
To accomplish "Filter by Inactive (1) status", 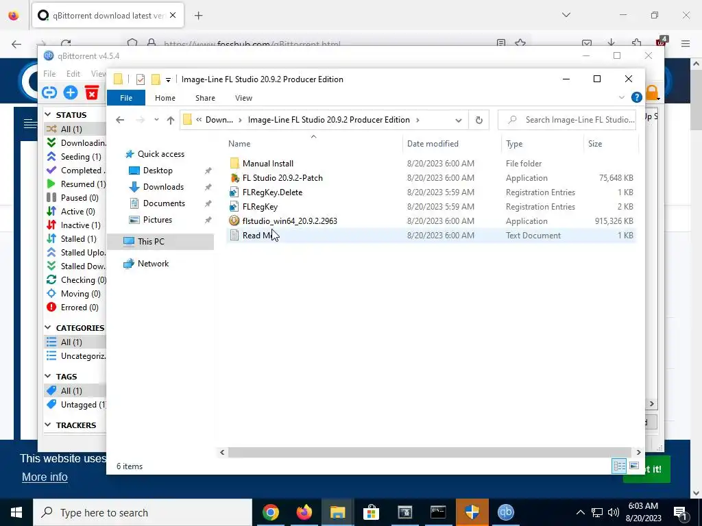I will pos(74,225).
